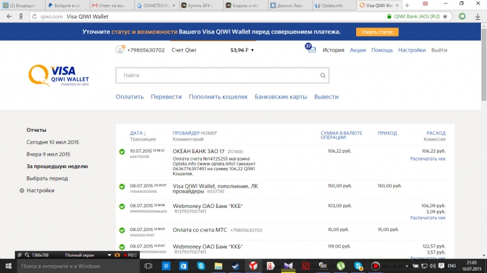Expand the Счет Qiwi balance dropdown arrow
This screenshot has height=273, width=487.
(x=252, y=50)
